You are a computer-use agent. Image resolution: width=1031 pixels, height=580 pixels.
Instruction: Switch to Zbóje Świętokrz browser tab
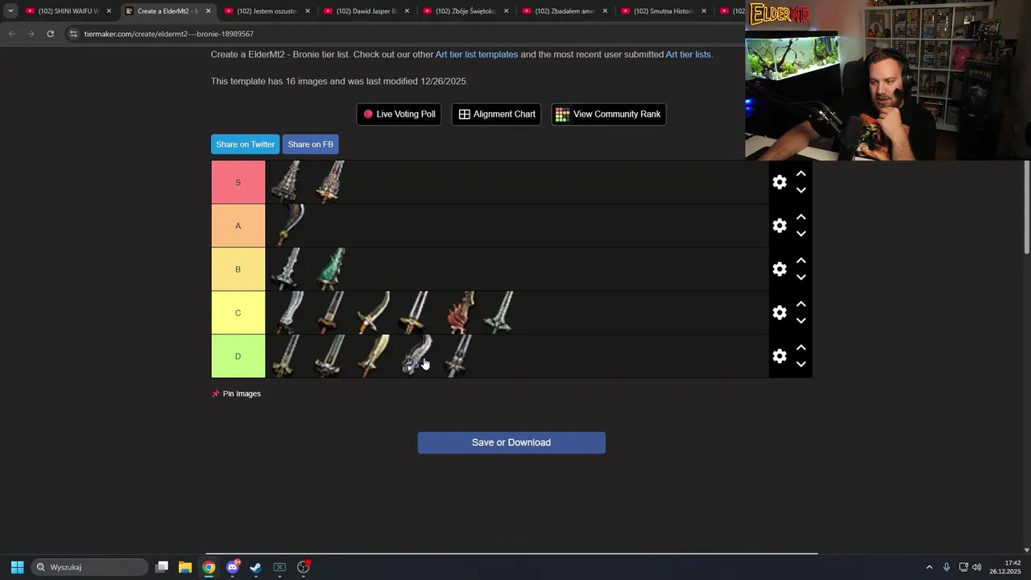(x=466, y=11)
